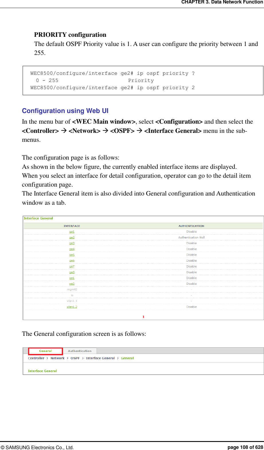This screenshot has width=264, height=450.
Task: Select the ge6 interface entry
Action: [72, 261]
